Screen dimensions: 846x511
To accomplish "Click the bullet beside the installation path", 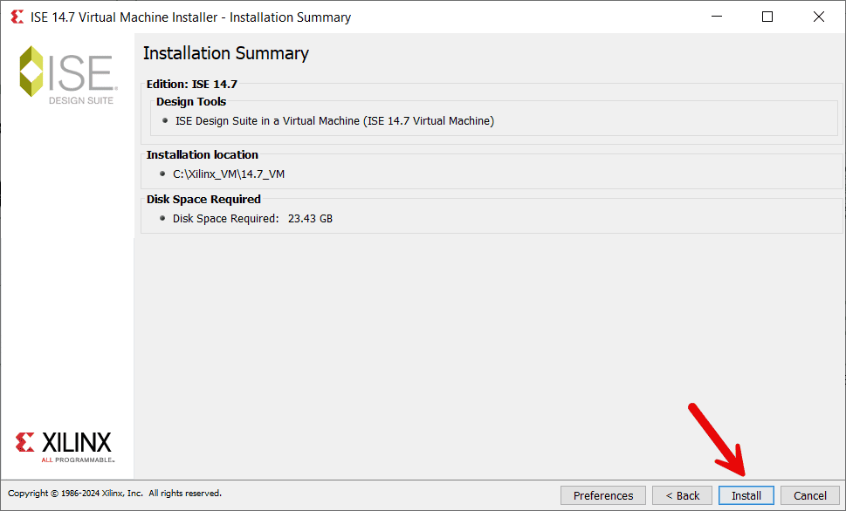I will [x=164, y=174].
